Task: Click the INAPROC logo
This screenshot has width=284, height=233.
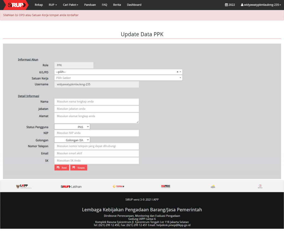Action: pos(166,186)
